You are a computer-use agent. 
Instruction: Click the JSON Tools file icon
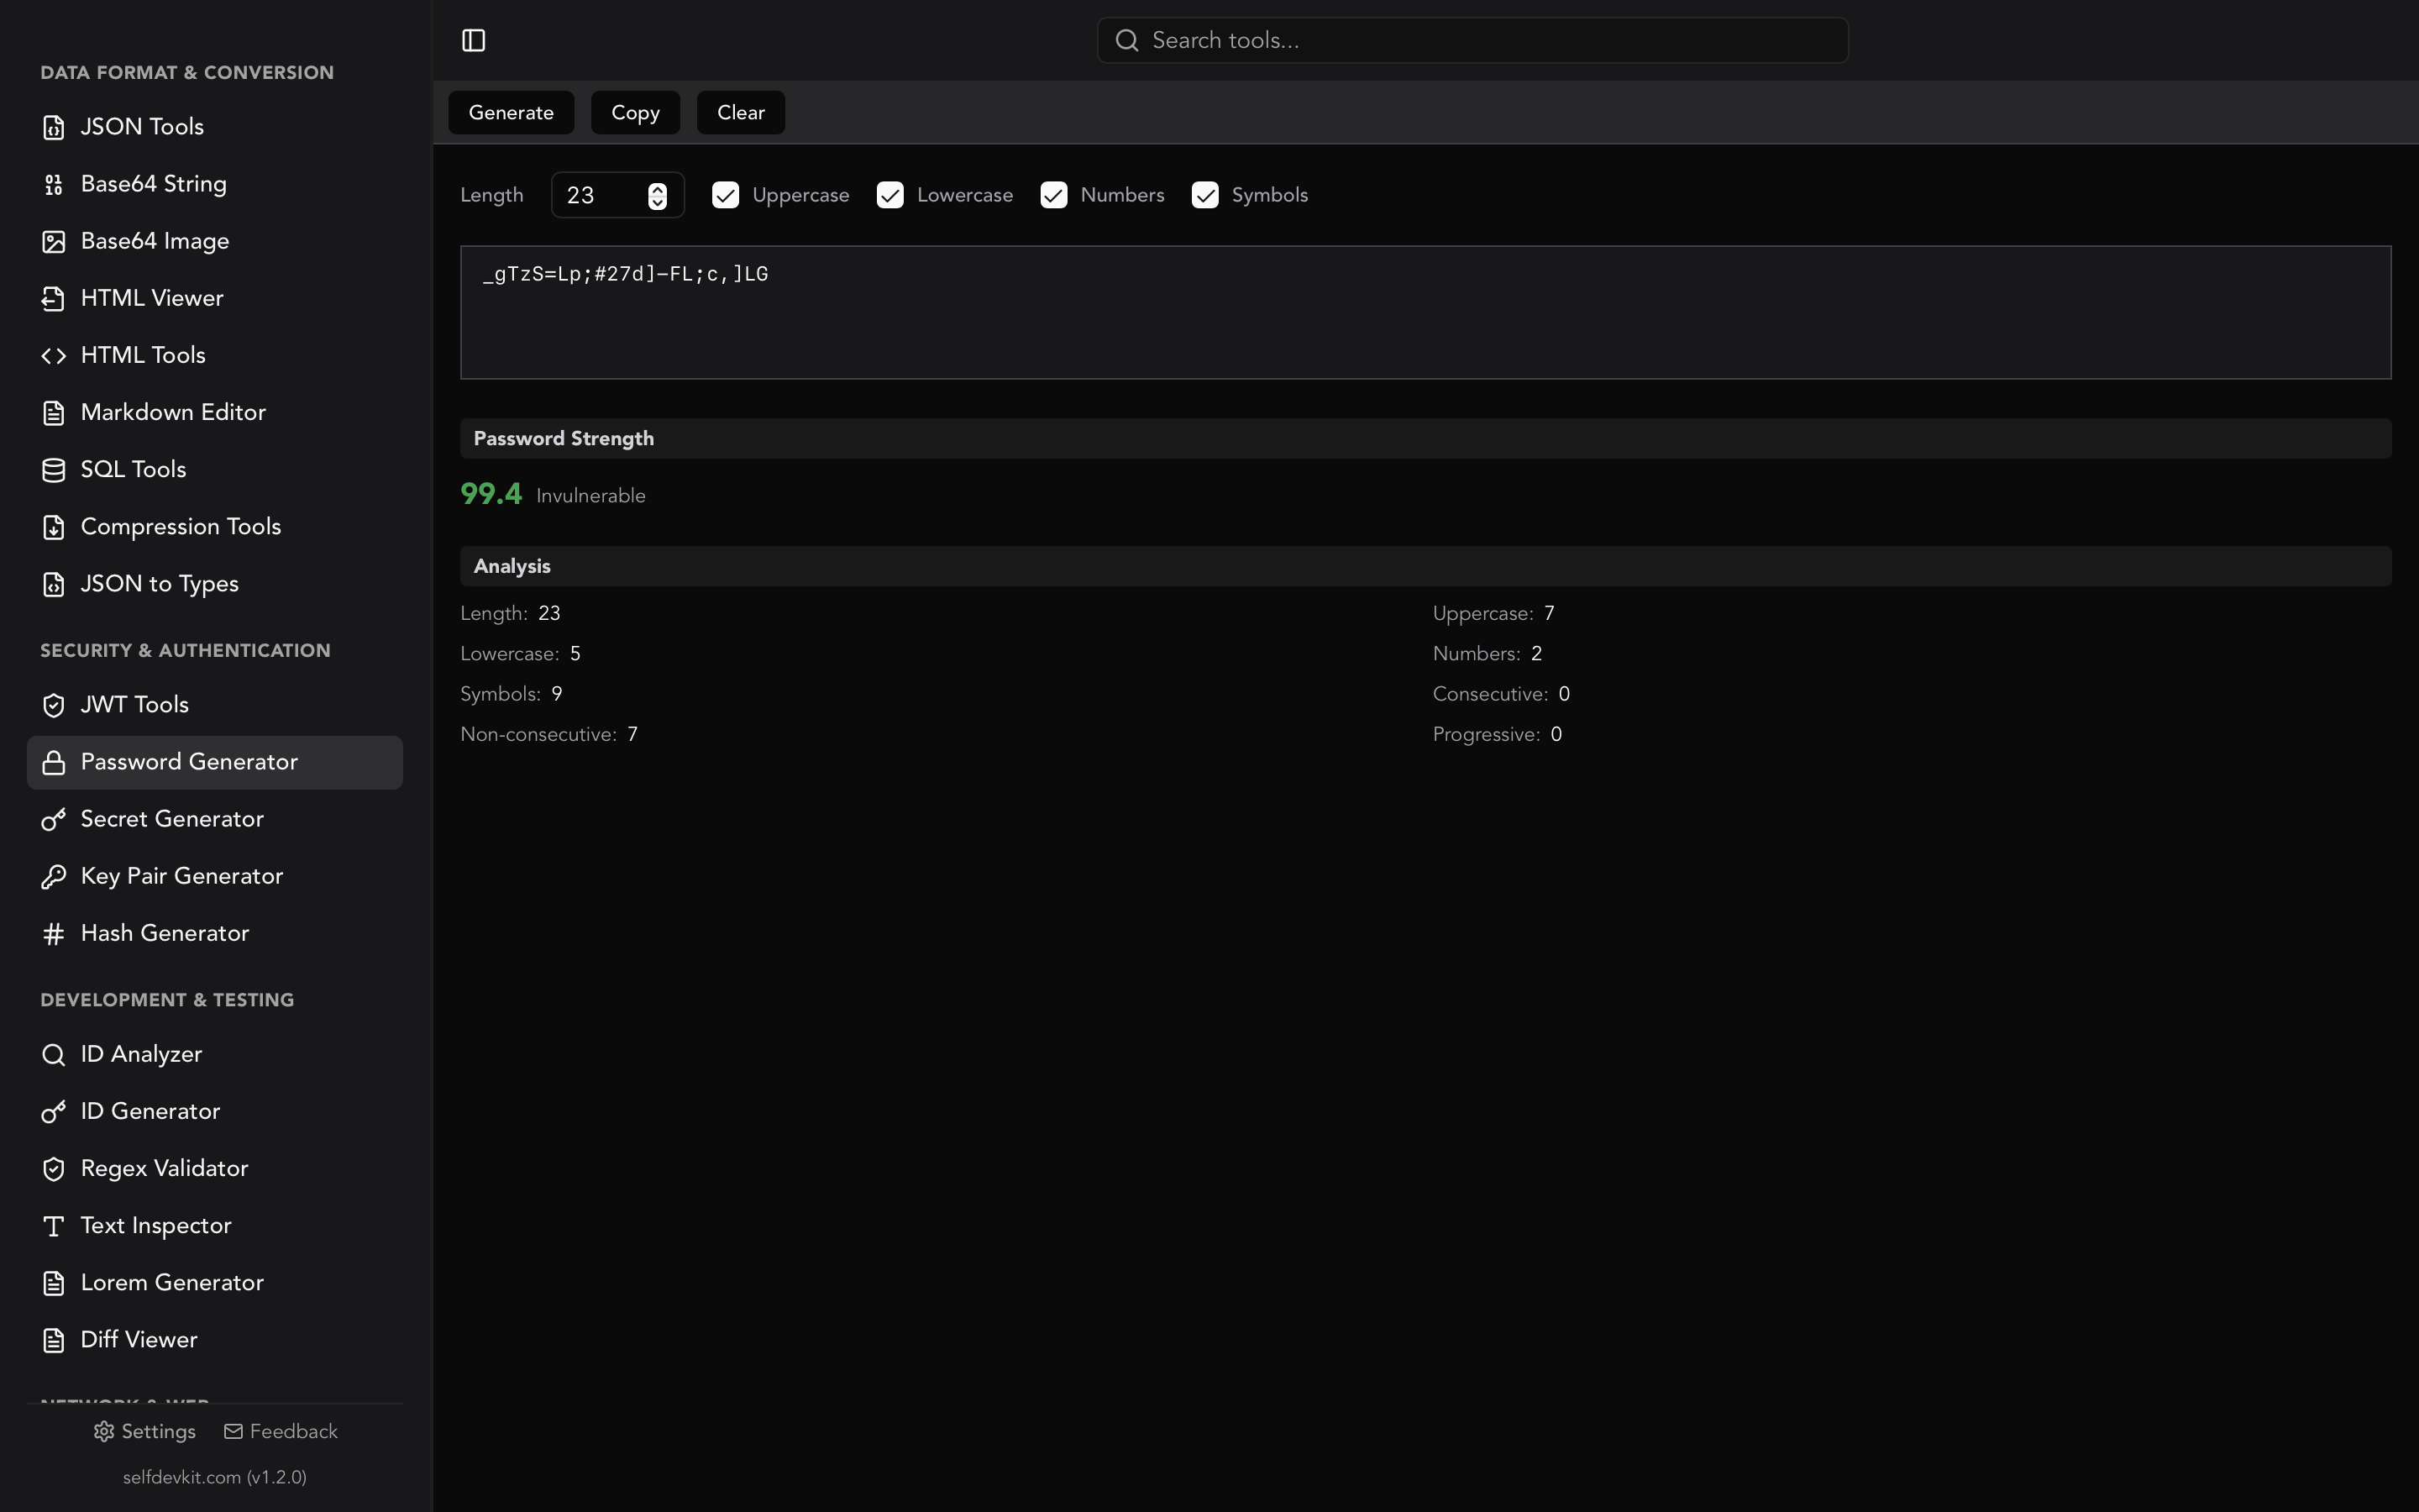click(53, 127)
